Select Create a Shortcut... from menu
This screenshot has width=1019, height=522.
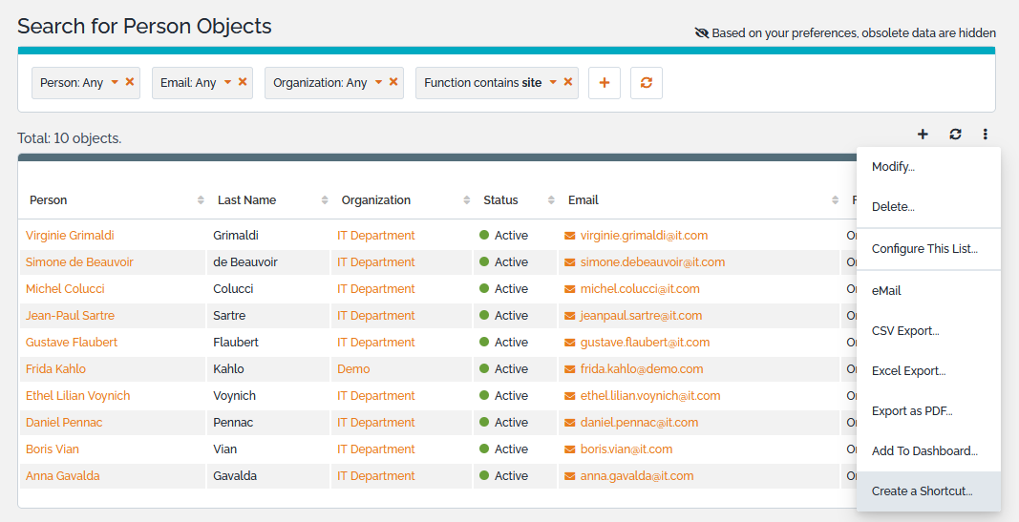click(x=922, y=491)
